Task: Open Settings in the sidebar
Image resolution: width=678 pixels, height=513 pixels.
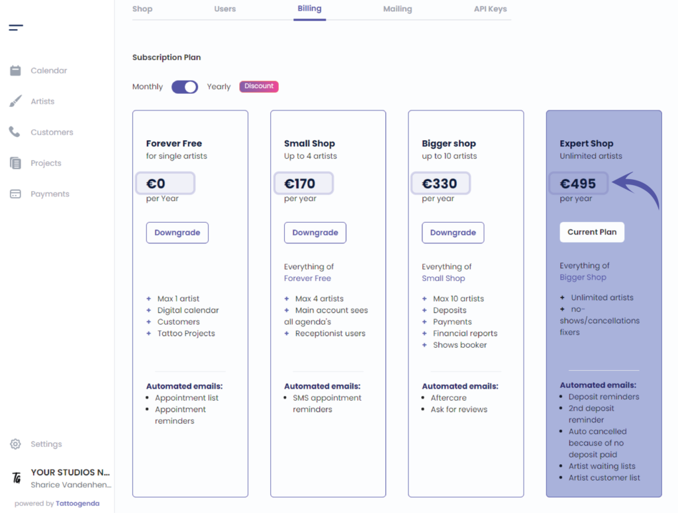Action: [x=46, y=444]
